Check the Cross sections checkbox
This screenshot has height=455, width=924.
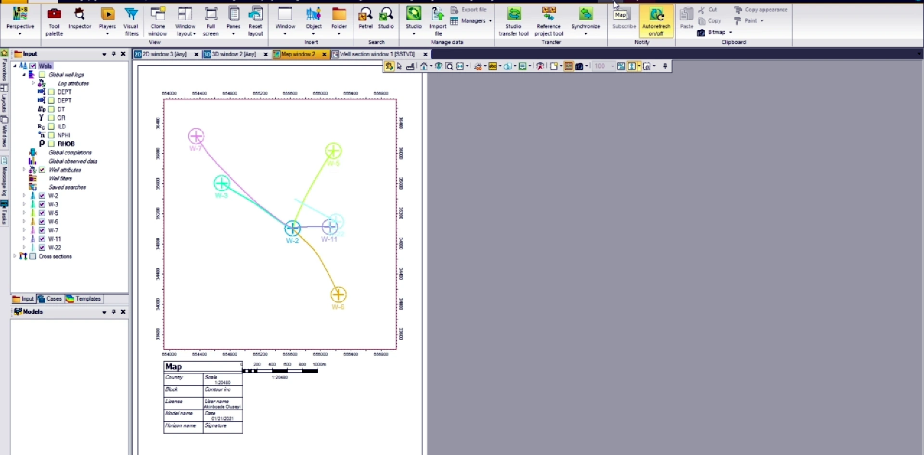[x=33, y=257]
